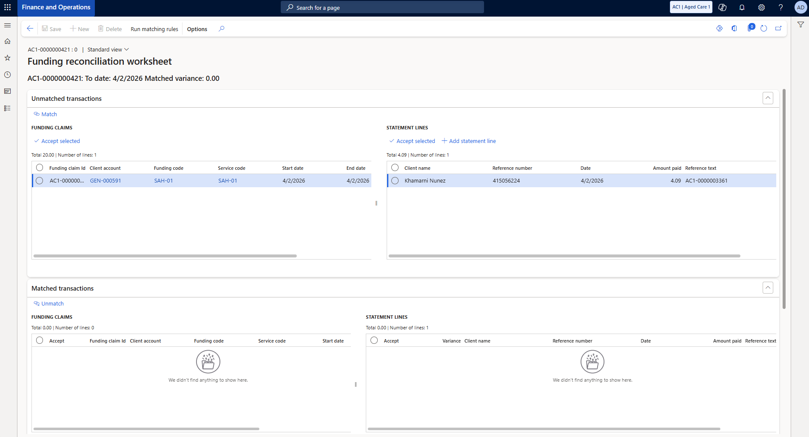
Task: Click the Unmatch button
Action: pos(48,303)
